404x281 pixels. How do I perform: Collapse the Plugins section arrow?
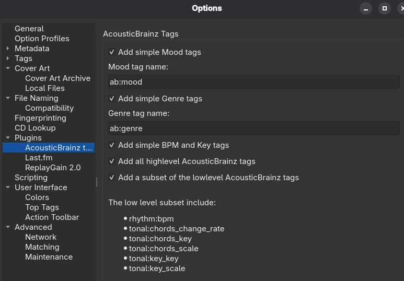8,138
